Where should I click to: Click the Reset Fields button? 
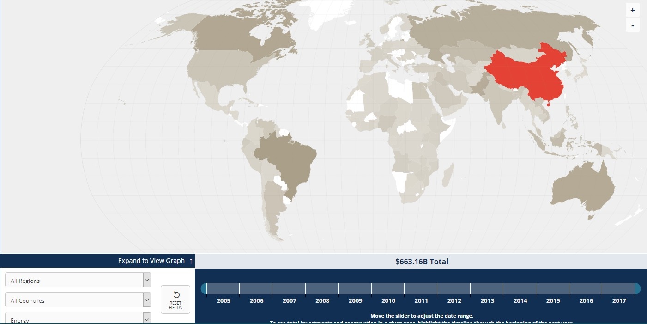tap(175, 300)
